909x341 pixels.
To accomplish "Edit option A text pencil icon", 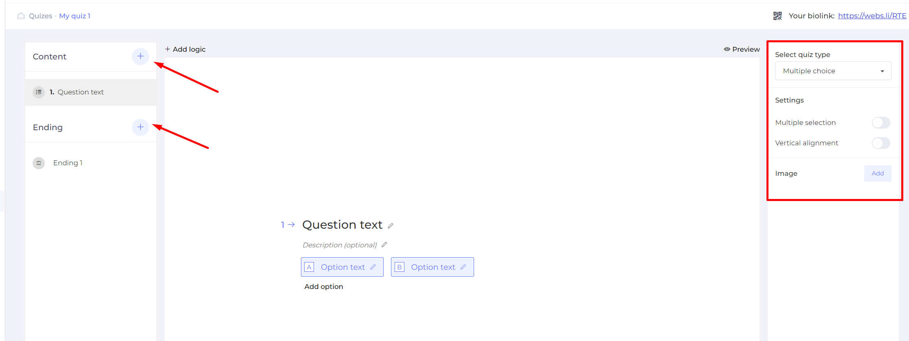I will [373, 267].
